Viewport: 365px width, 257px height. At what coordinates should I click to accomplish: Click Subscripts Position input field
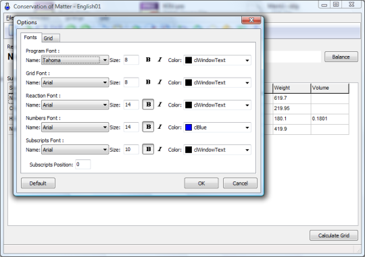coord(83,165)
